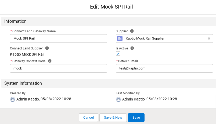Open Admin Kaptio link under Last Modified By
The width and height of the screenshot is (216, 124).
[x=134, y=99]
